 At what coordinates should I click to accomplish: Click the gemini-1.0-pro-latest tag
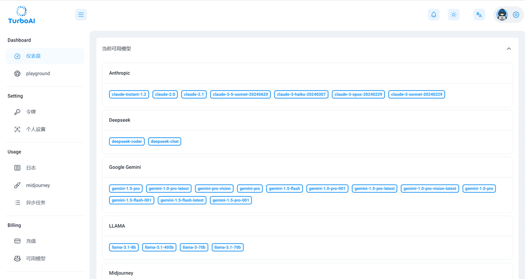169,189
